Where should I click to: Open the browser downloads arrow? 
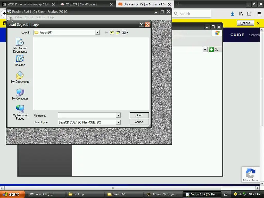coord(233,14)
